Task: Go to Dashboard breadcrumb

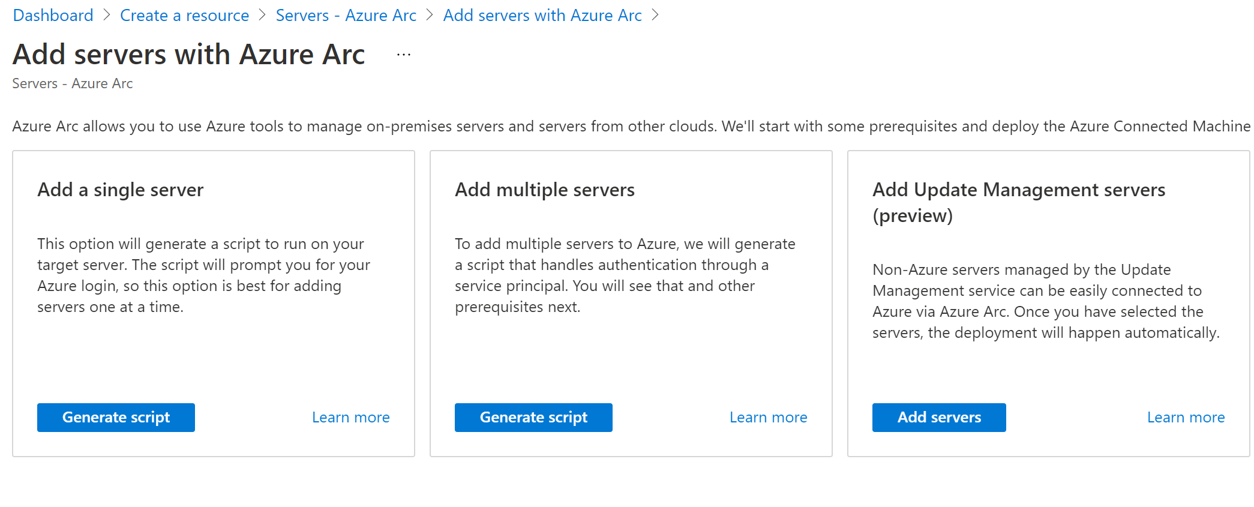Action: point(53,16)
